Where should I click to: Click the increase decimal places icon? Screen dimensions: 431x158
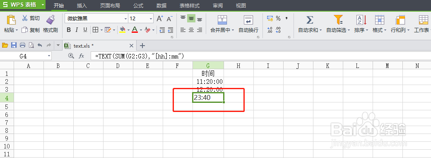(x=270, y=30)
